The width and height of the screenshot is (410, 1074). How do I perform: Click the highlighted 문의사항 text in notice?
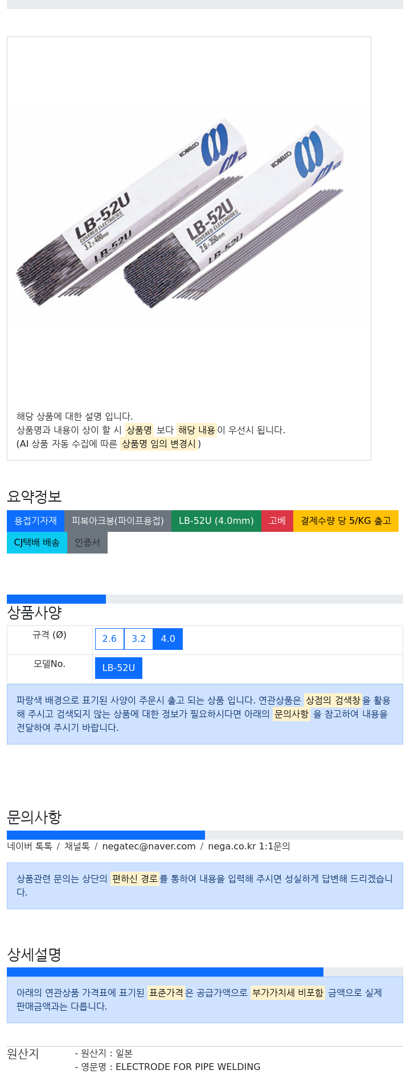(292, 714)
